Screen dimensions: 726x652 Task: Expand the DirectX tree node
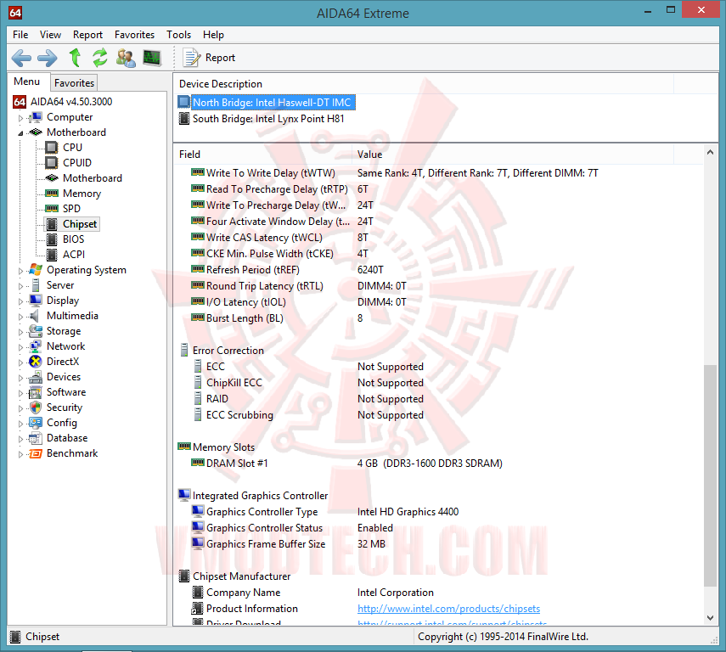point(20,363)
